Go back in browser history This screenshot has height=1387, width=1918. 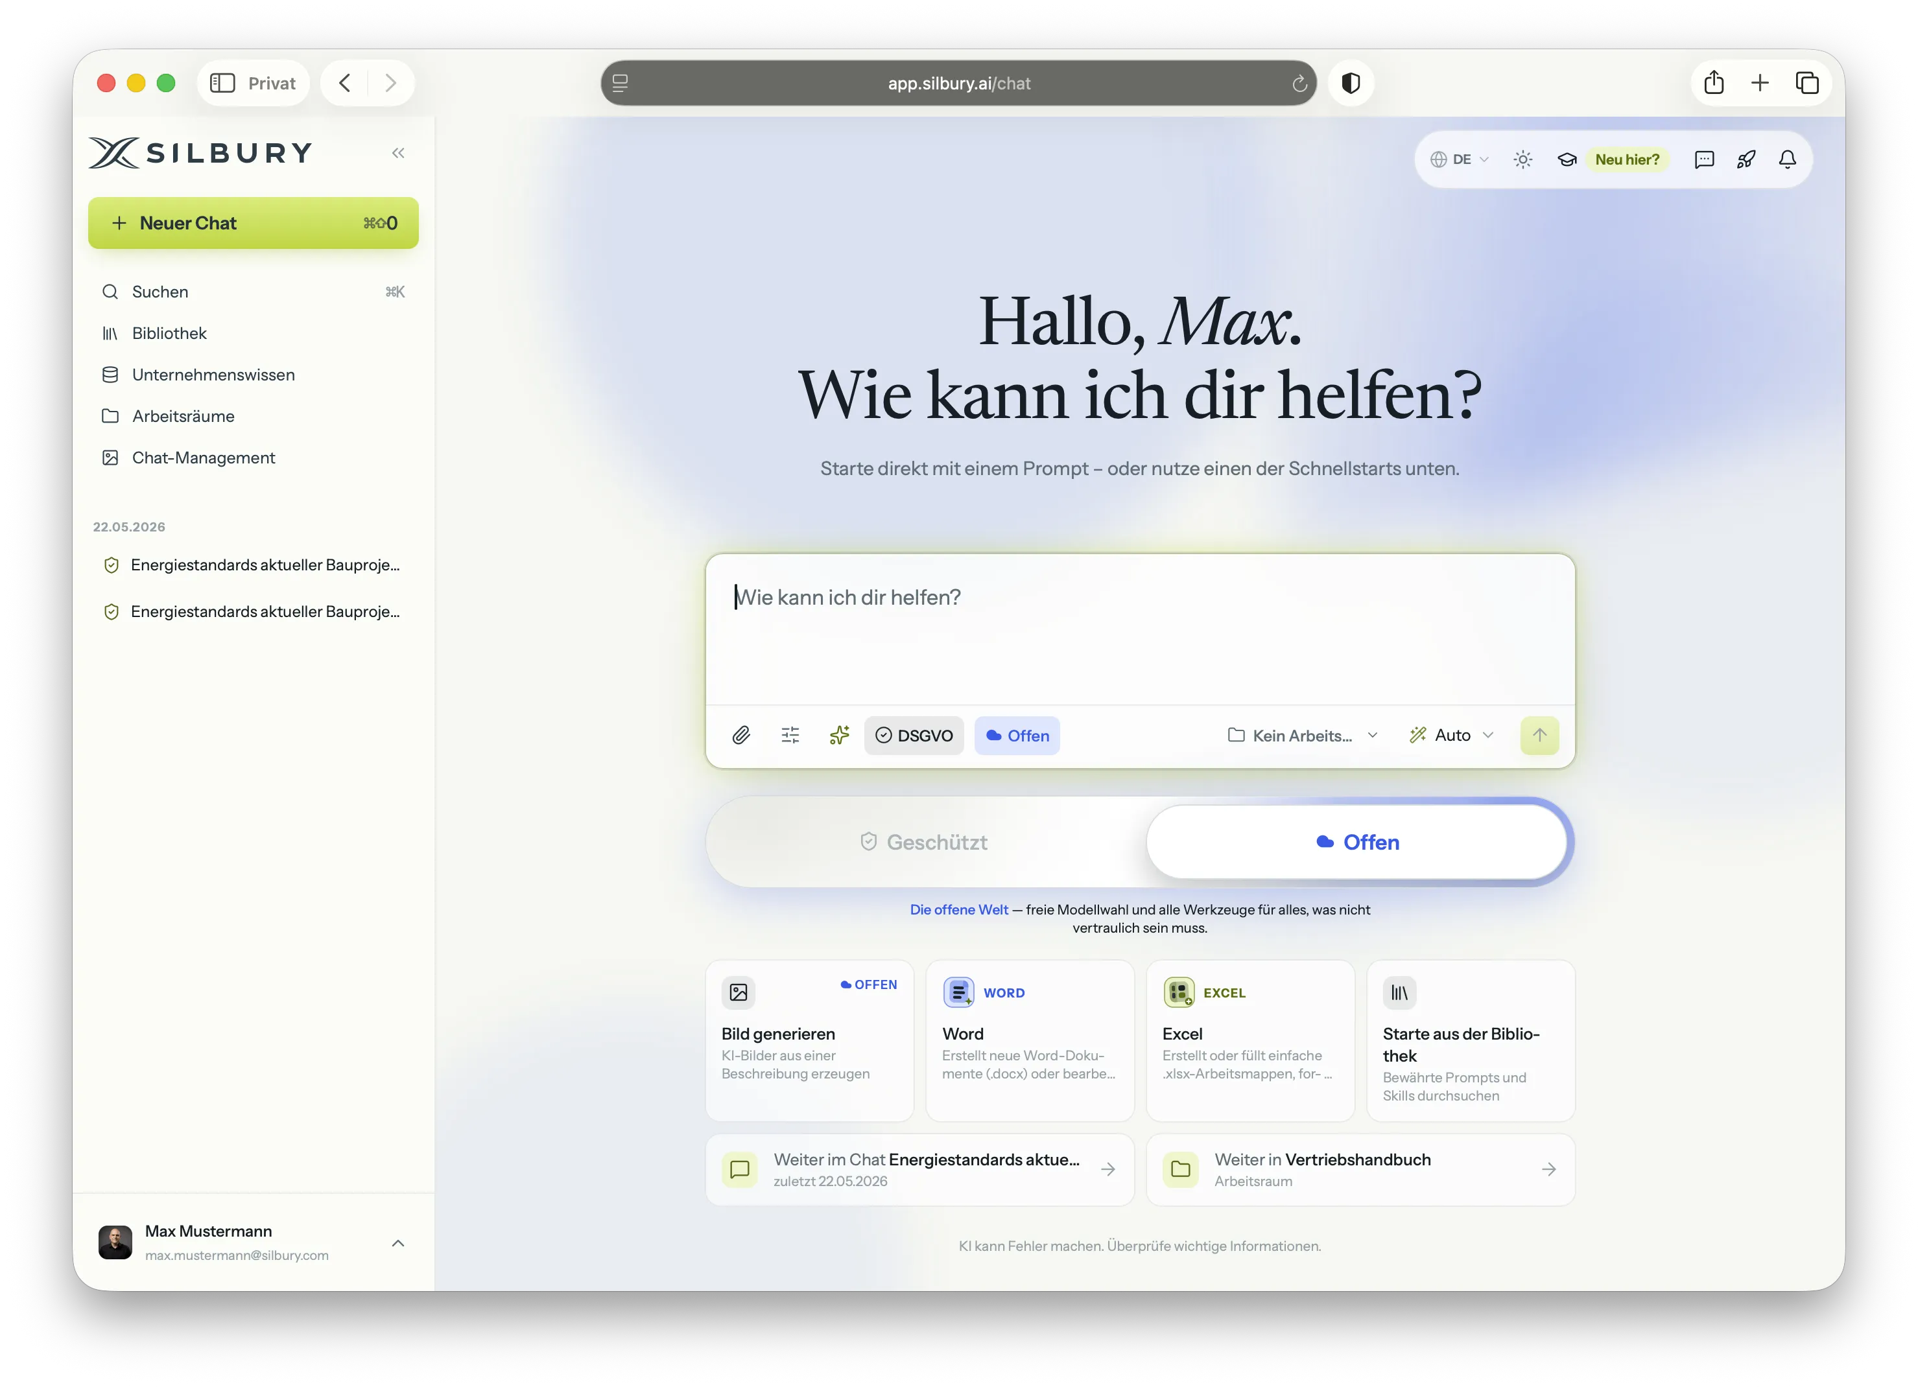click(344, 83)
